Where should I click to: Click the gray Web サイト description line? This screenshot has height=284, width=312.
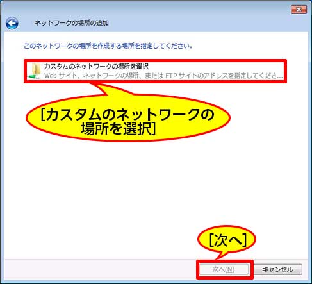[163, 76]
